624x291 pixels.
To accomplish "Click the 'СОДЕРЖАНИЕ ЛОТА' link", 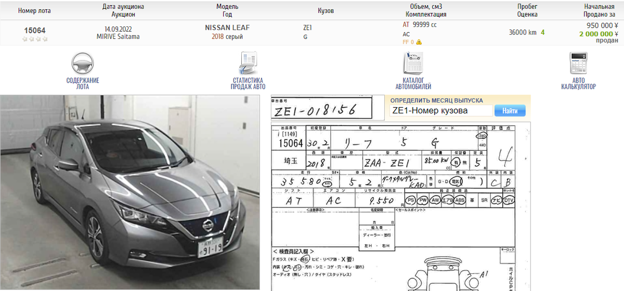I will 83,84.
